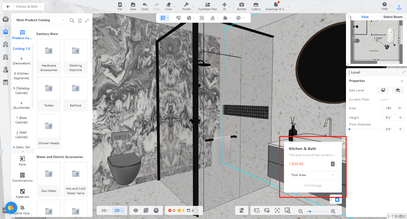Switch to the Select Room tab
The width and height of the screenshot is (407, 219).
click(x=393, y=17)
